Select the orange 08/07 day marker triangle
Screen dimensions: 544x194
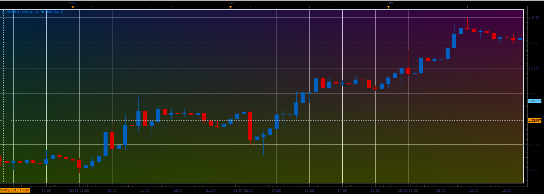point(231,7)
